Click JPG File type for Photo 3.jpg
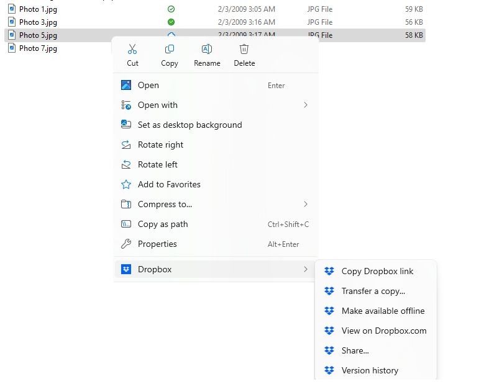This screenshot has height=387, width=497. [320, 22]
